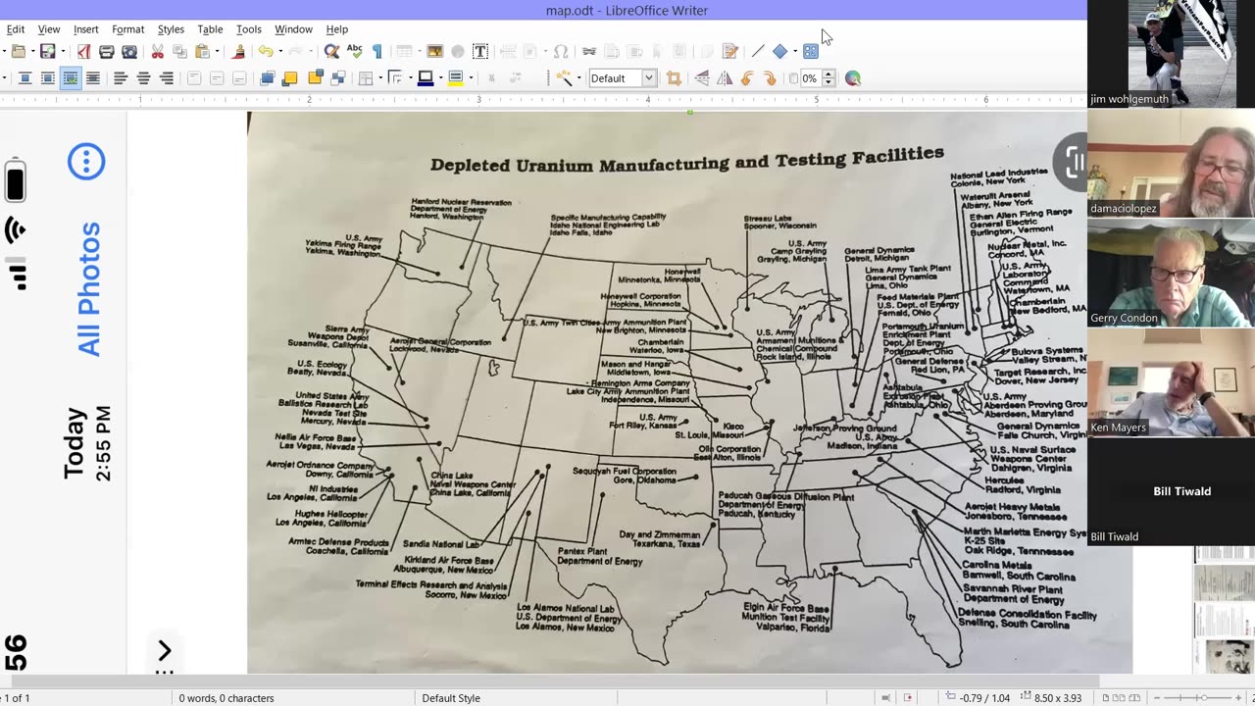This screenshot has height=706, width=1255.
Task: Open the Tools menu
Action: pos(249,29)
